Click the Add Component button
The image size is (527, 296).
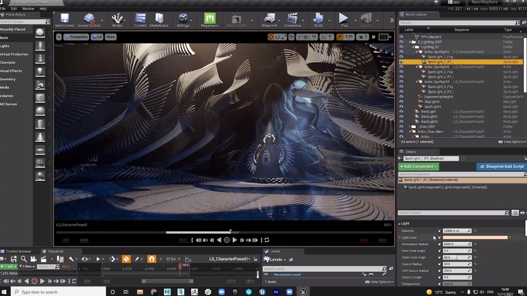418,166
